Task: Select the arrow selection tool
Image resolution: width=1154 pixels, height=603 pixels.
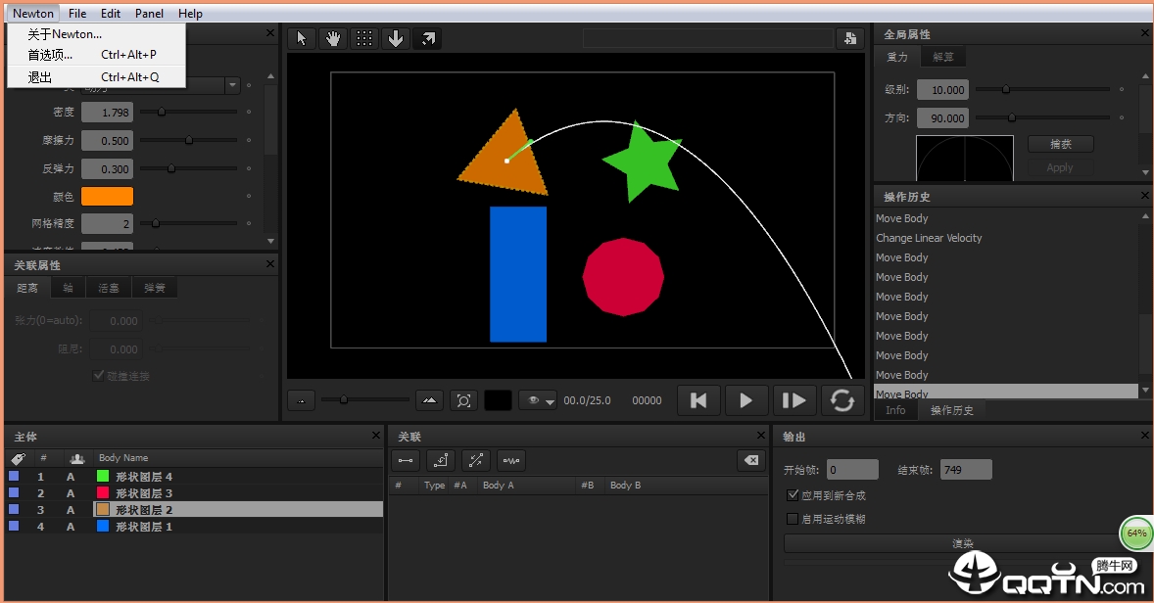Action: click(x=302, y=38)
